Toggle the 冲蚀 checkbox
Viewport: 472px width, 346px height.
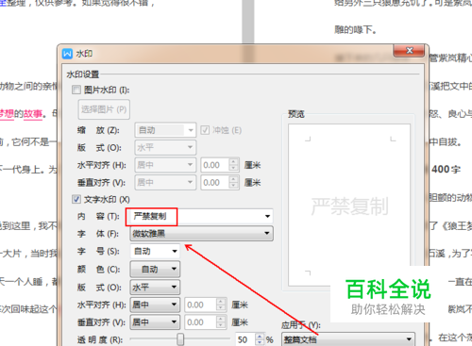point(205,130)
